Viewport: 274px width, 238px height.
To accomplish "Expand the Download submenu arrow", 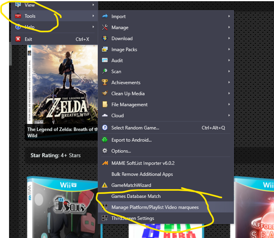I will [229, 39].
